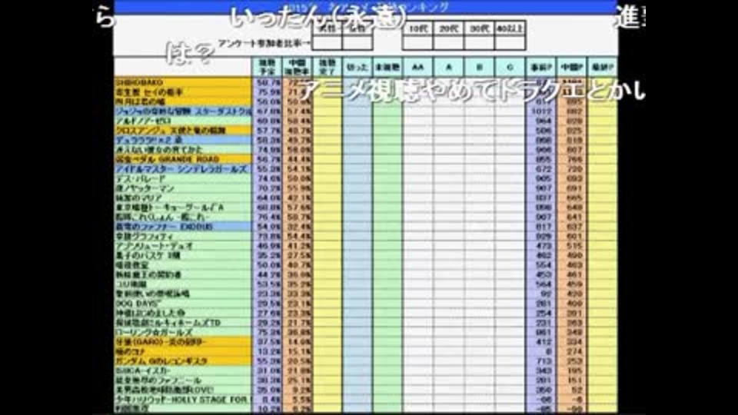Select the ローリング☆ガールズ title cell
This screenshot has width=738, height=415.
pos(183,332)
